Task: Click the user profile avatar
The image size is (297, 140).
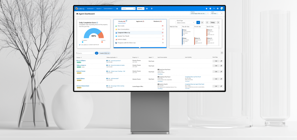Action: pos(222,9)
